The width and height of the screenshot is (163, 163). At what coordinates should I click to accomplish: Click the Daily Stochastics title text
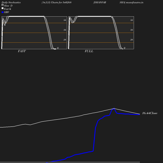(11, 2)
